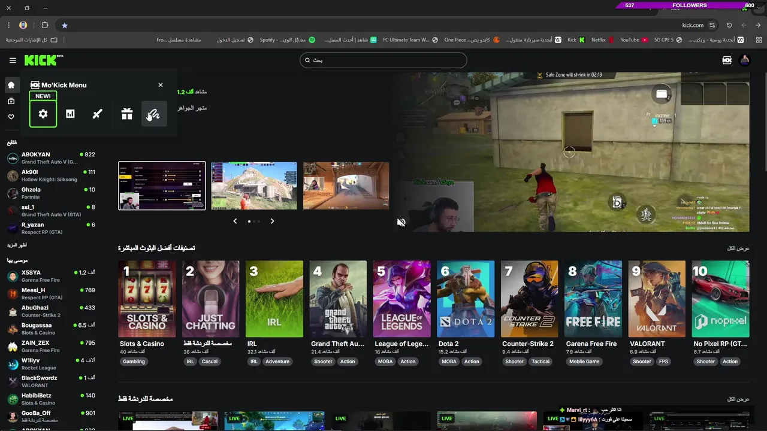Open Mo'Kick settings gear
767x431 pixels.
click(x=43, y=114)
